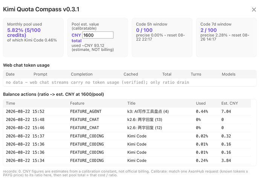
Task: Select the 2026-08-22 15:48 time cell
Action: point(25,119)
